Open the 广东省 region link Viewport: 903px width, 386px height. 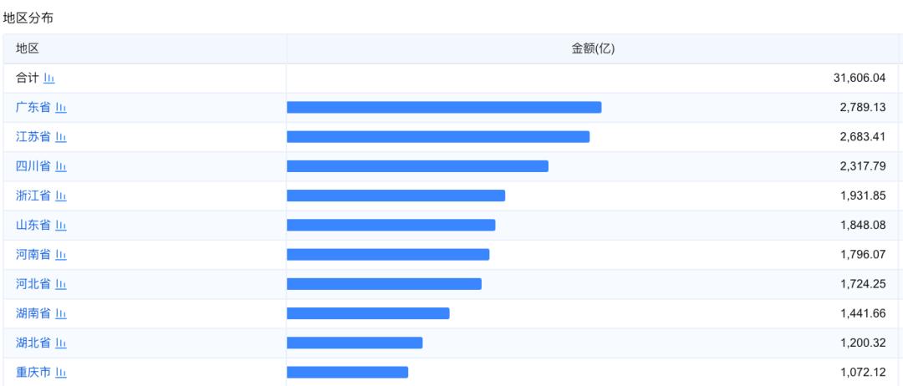[33, 108]
